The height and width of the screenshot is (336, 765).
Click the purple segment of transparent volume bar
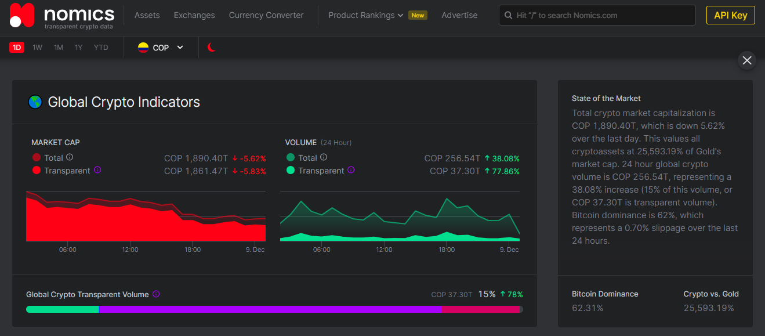[270, 309]
